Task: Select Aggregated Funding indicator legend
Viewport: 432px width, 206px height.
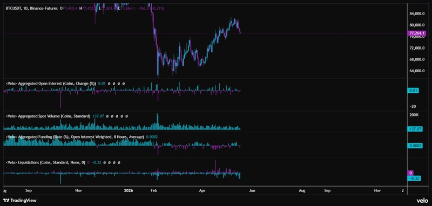Action: 75,136
